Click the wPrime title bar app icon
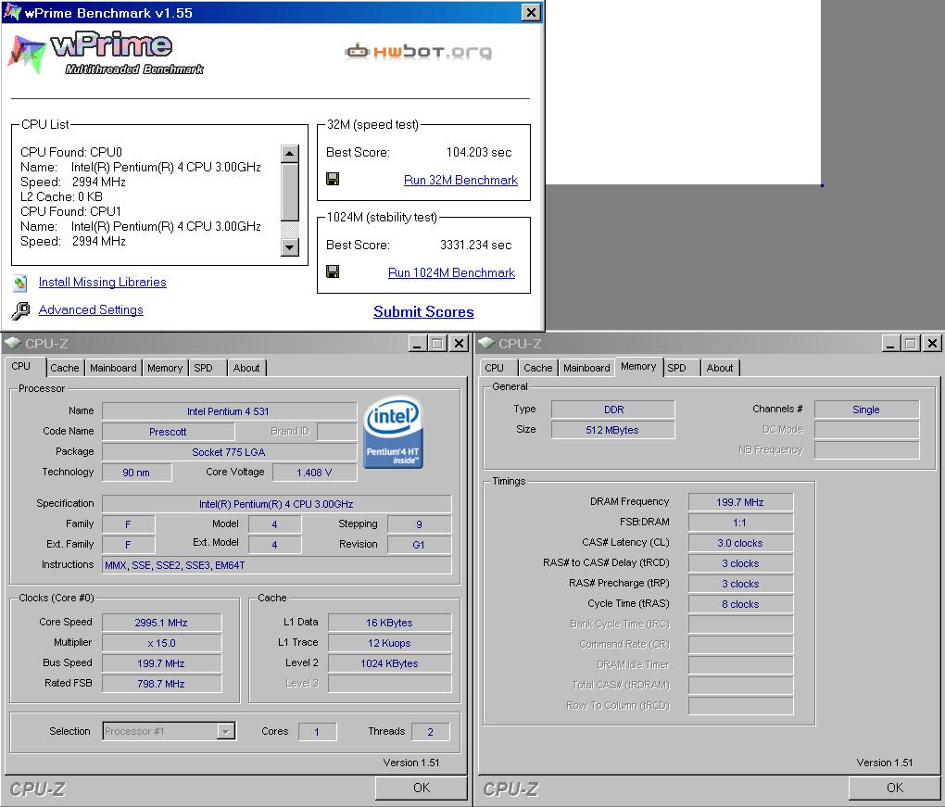Viewport: 945px width, 807px height. click(x=12, y=12)
